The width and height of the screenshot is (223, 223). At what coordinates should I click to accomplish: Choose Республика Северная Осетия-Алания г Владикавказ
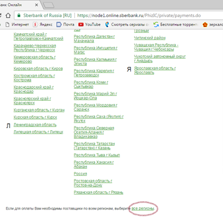pos(94,132)
